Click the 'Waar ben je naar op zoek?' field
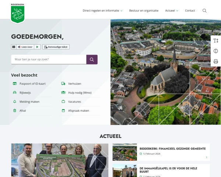The width and height of the screenshot is (221, 177). (49, 59)
